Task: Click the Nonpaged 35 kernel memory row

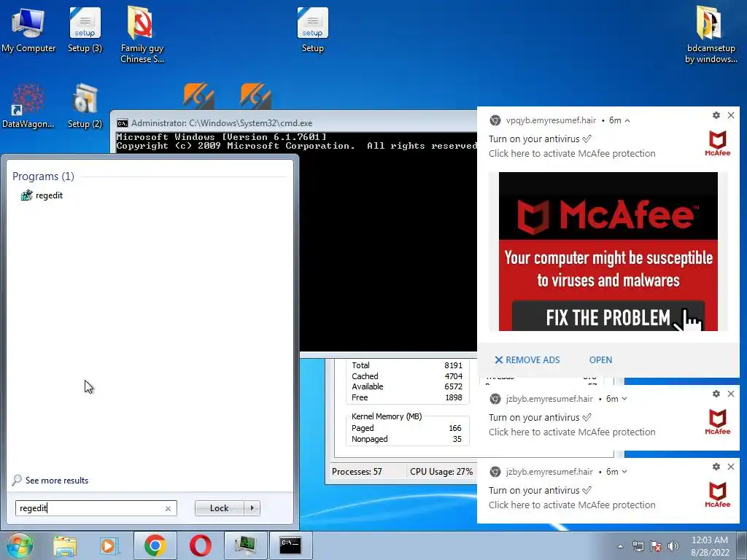Action: [x=407, y=439]
